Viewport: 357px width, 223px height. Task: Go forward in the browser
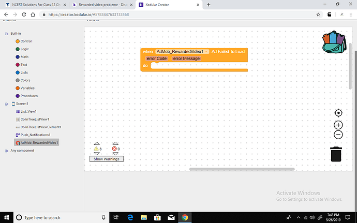(x=15, y=14)
